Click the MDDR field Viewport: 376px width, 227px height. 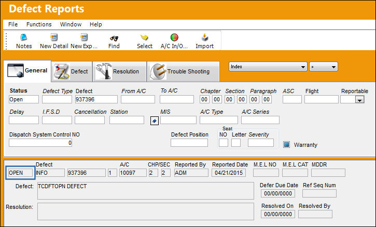tap(328, 173)
